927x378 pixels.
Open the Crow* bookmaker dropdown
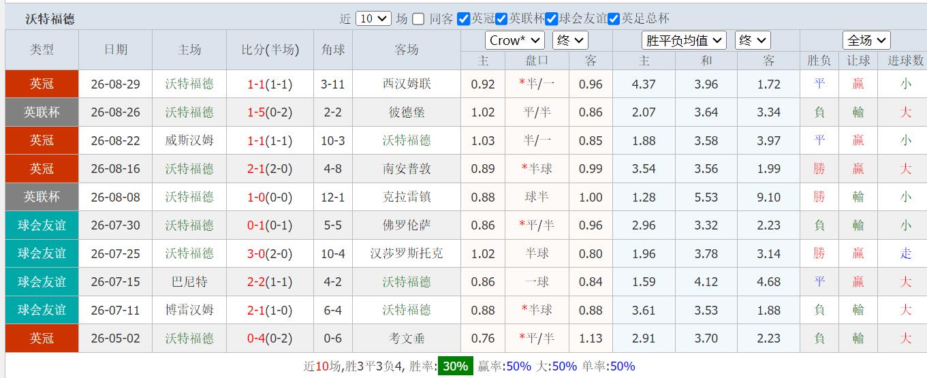coord(514,41)
